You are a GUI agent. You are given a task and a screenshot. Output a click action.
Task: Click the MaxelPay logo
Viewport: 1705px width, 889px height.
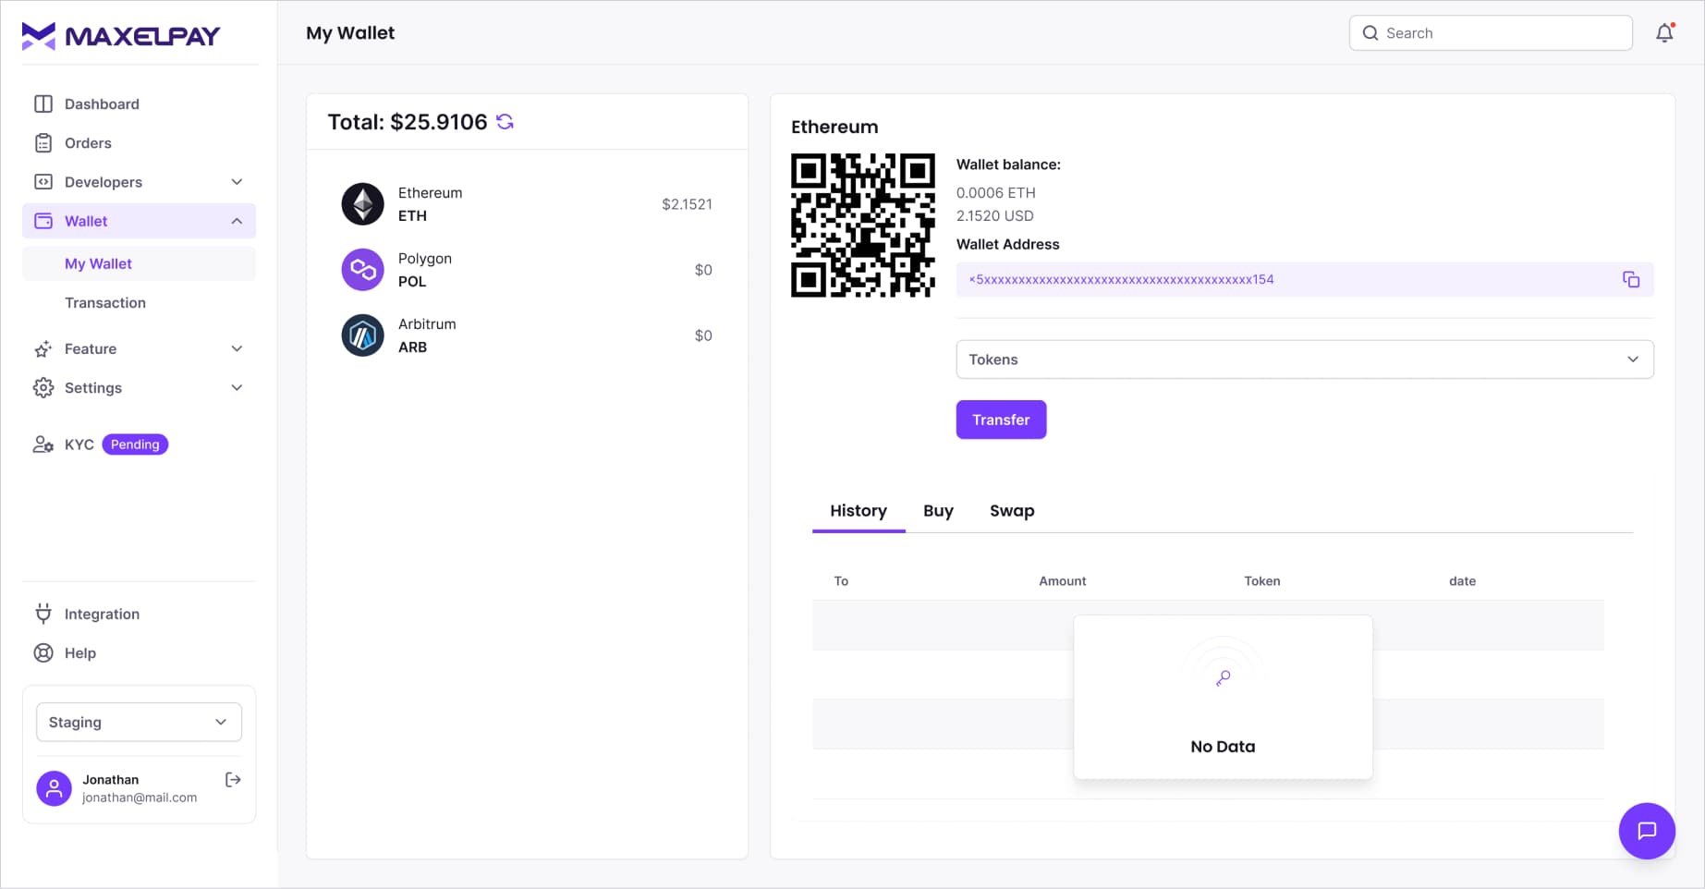coord(121,36)
